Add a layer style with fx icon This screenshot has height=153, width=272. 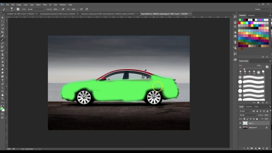click(248, 148)
